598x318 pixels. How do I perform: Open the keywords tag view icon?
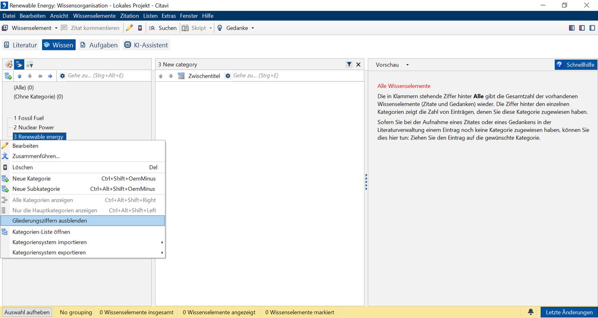(x=8, y=65)
